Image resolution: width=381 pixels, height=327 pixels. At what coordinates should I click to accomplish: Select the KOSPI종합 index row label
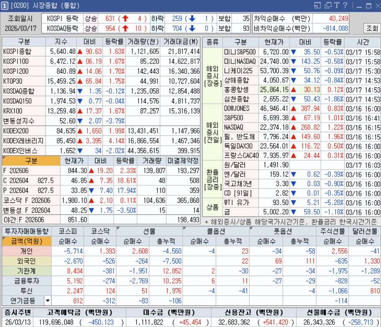pos(24,51)
